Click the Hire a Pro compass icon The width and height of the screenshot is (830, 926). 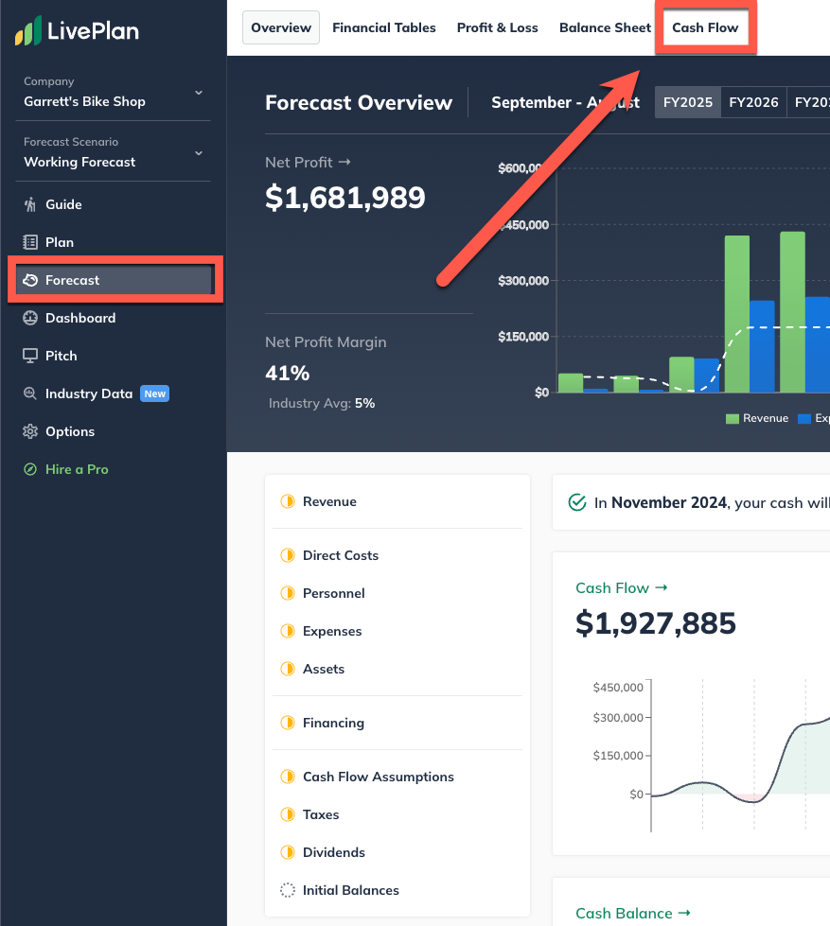[x=30, y=469]
